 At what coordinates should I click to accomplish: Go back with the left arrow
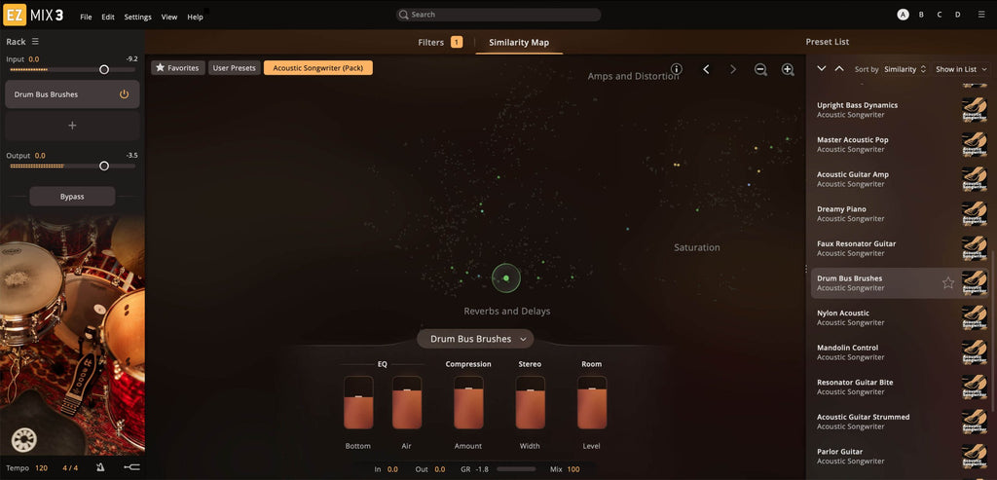(x=706, y=69)
